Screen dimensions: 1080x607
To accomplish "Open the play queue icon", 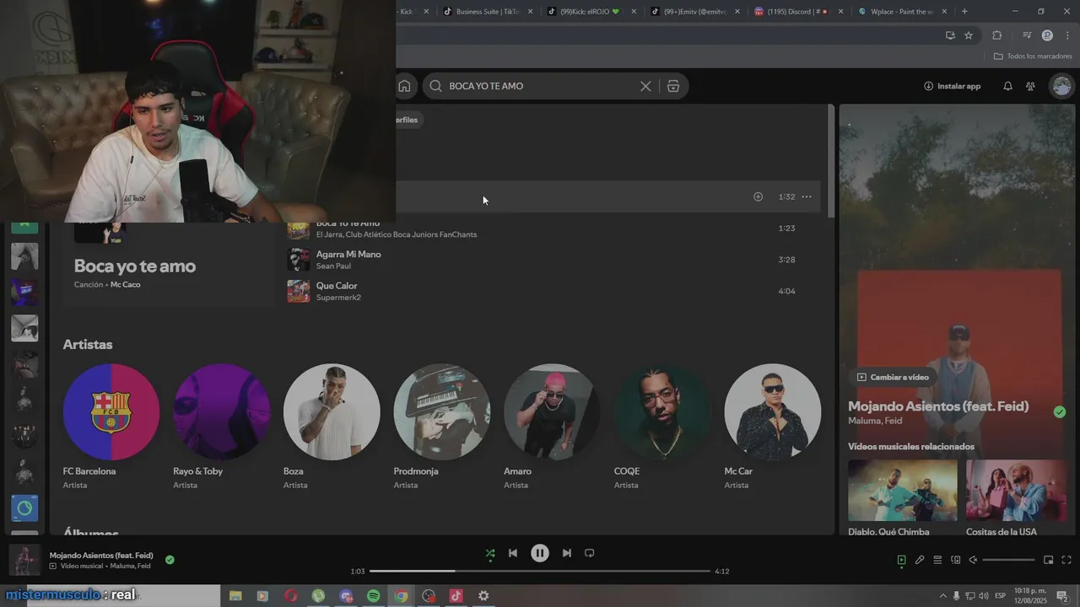I will pyautogui.click(x=937, y=560).
